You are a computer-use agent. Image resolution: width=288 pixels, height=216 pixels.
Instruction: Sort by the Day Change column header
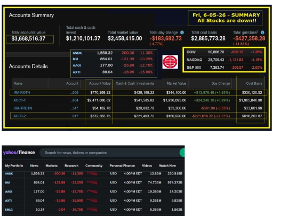[221, 83]
